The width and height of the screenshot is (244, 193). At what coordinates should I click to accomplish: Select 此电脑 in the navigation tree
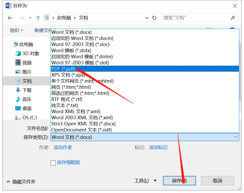23,44
